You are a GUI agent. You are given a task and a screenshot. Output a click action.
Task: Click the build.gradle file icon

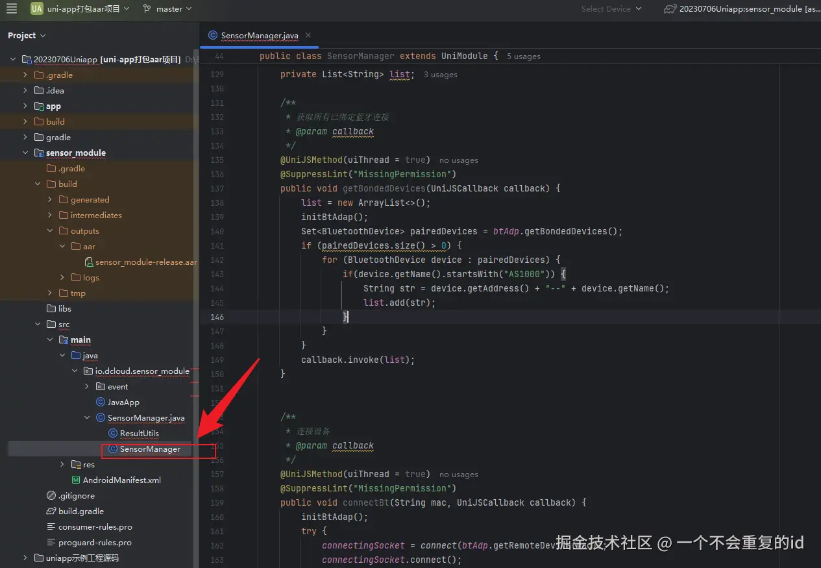pos(51,511)
